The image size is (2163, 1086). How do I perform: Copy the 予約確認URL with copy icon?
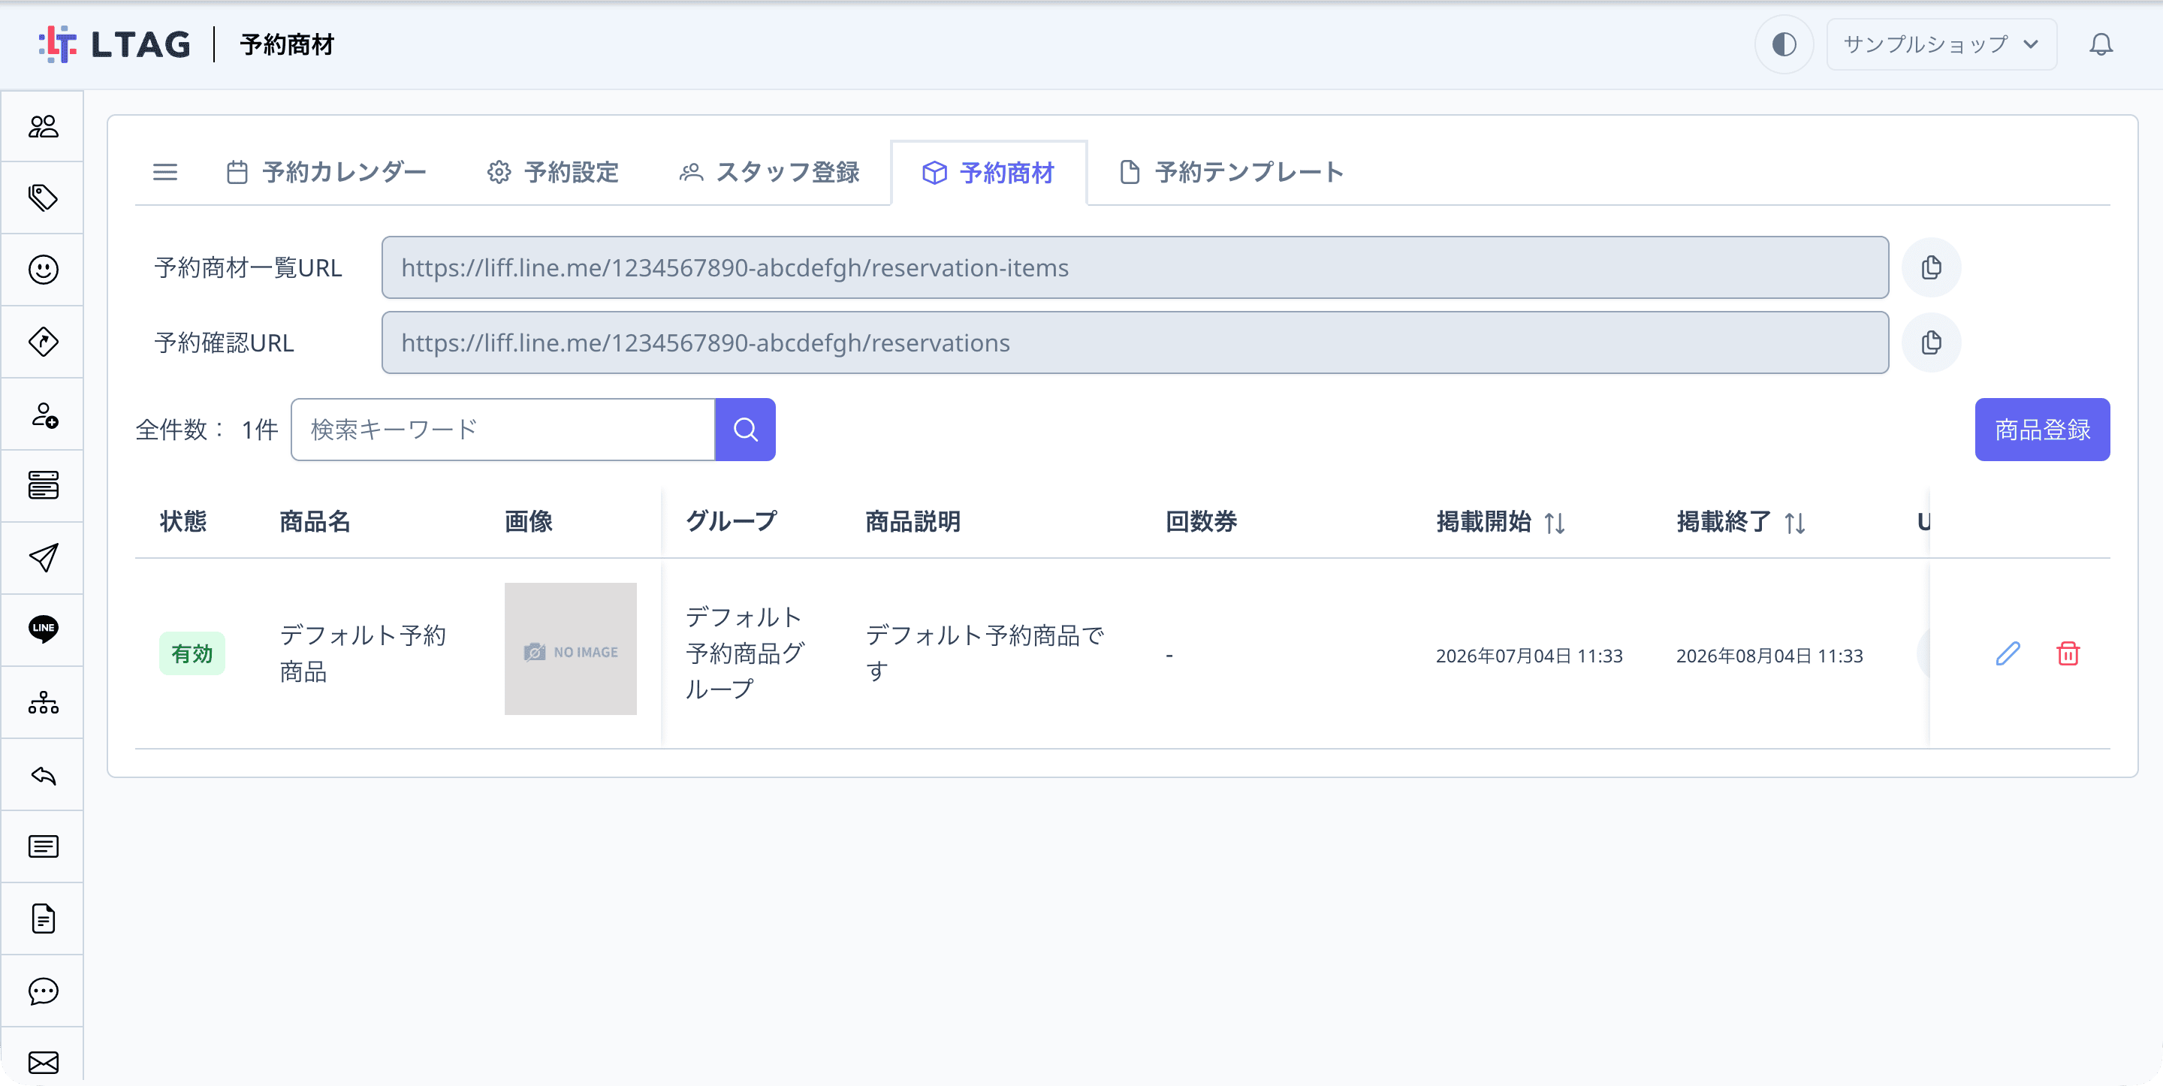1930,342
